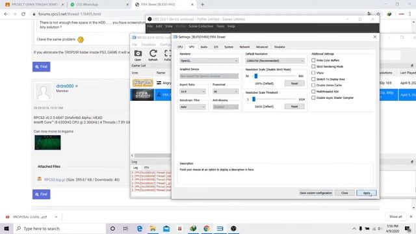Open the RPCS3 toolbar Open icon
This screenshot has height=234, width=416.
138,55
